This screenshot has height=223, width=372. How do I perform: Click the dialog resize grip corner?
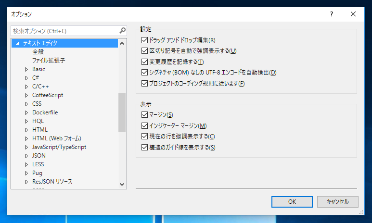361,212
